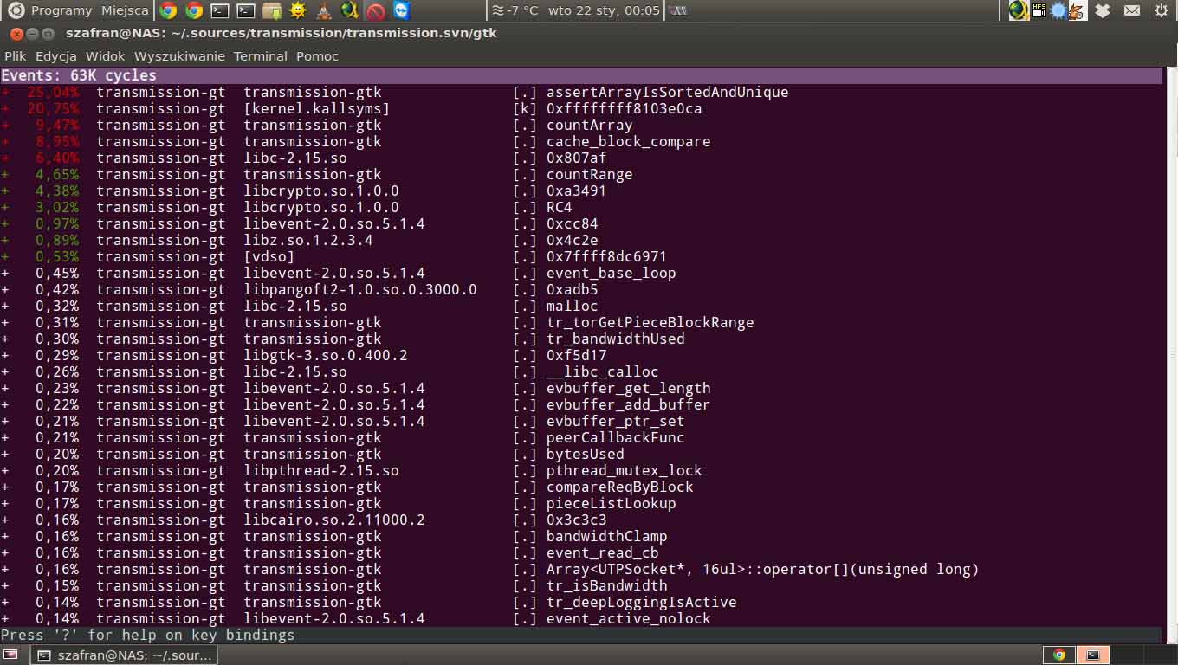This screenshot has height=665, width=1178.
Task: Launch the second Chrome icon in top panel
Action: (195, 10)
